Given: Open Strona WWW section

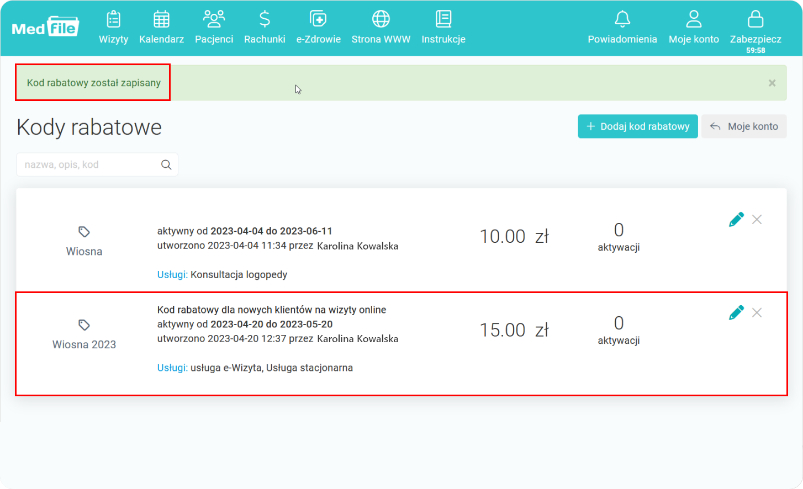Looking at the screenshot, I should tap(381, 28).
